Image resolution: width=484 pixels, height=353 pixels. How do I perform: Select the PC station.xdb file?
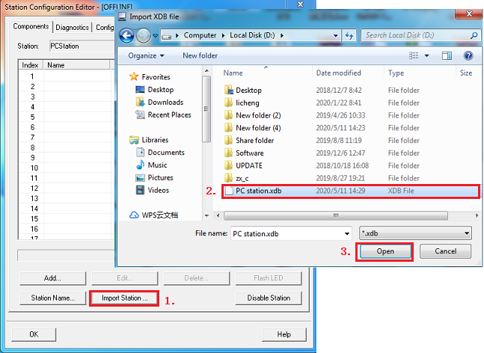350,191
